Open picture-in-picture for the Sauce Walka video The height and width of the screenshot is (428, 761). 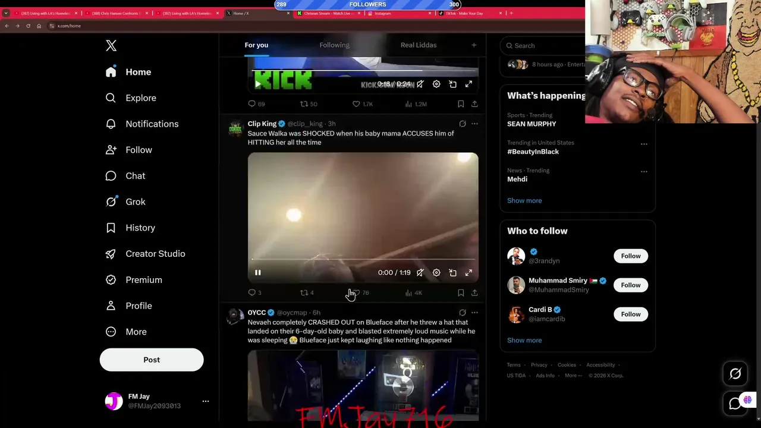[x=452, y=272]
